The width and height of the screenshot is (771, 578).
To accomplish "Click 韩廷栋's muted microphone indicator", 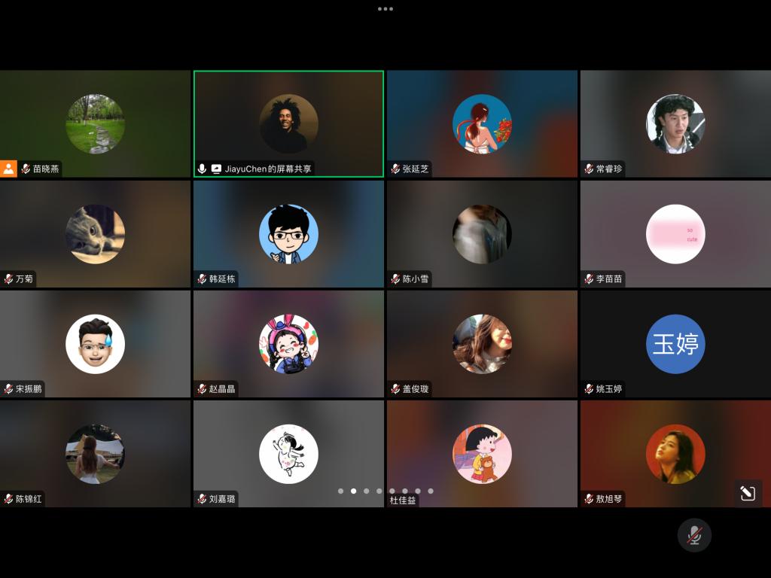I will pyautogui.click(x=202, y=279).
